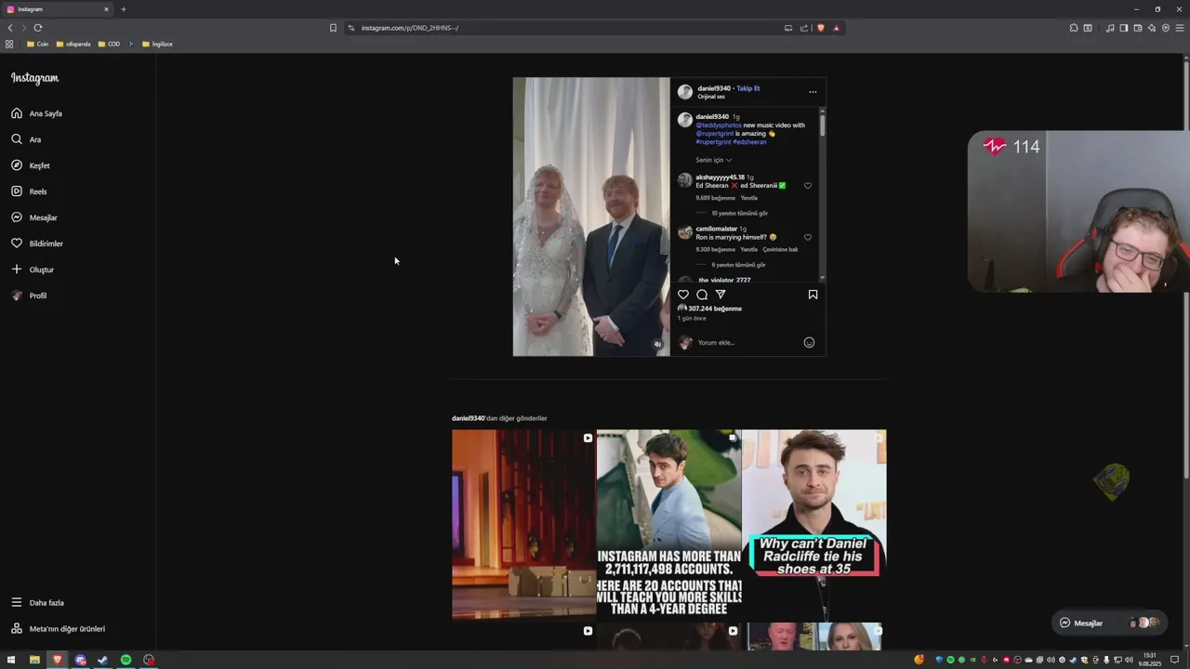Image resolution: width=1190 pixels, height=669 pixels.
Task: Open the #edsheeran hashtag
Action: 749,142
